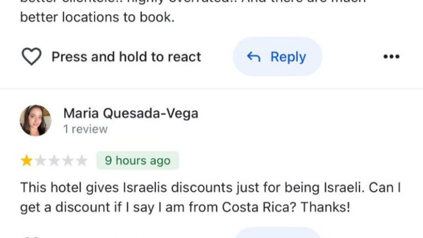Open the three-dot more options menu

pos(391,57)
